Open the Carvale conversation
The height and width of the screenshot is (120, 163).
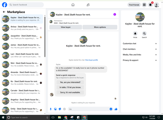[22, 92]
